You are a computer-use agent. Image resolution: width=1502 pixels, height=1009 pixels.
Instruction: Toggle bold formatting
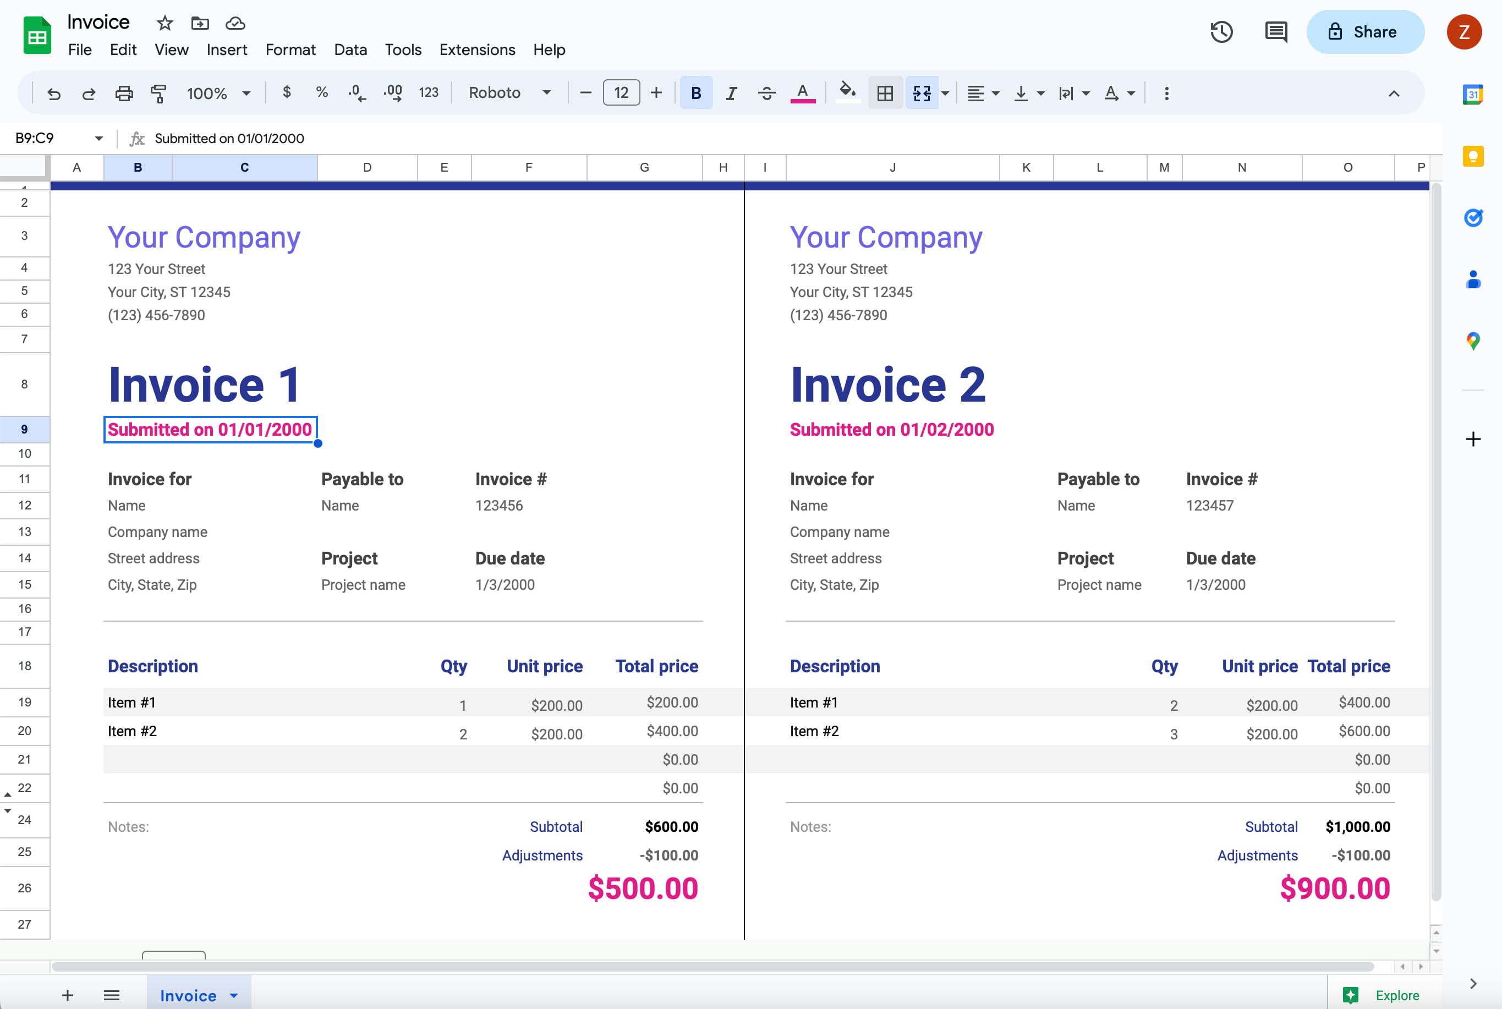pos(695,92)
